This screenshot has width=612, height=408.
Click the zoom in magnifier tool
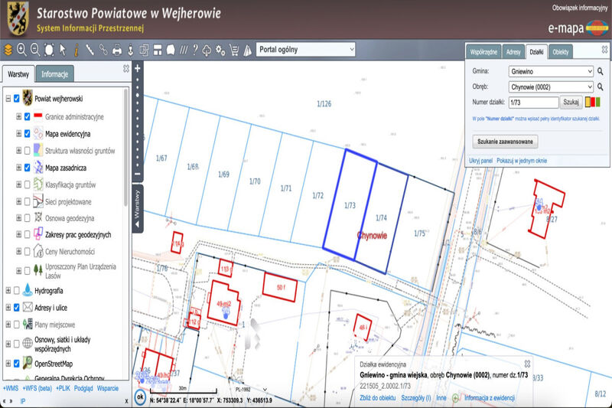coord(21,50)
